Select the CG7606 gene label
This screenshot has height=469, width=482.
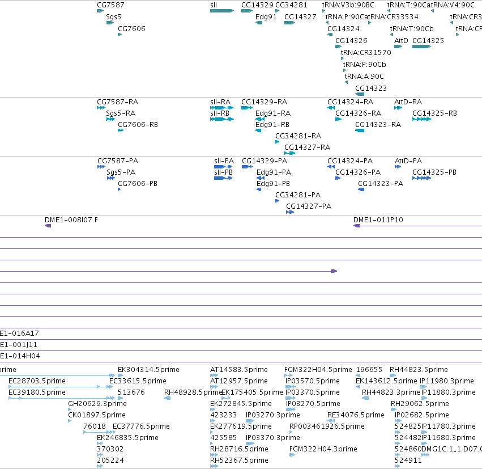pyautogui.click(x=131, y=28)
